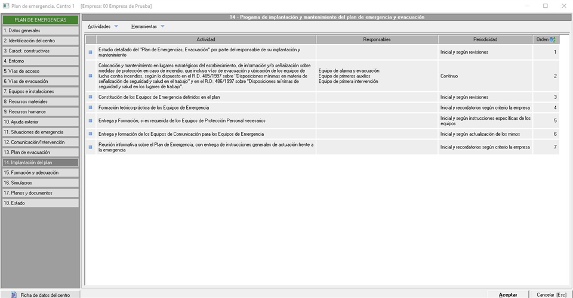Select 7. Equipos e instalaciones
This screenshot has height=298, width=573.
point(41,92)
